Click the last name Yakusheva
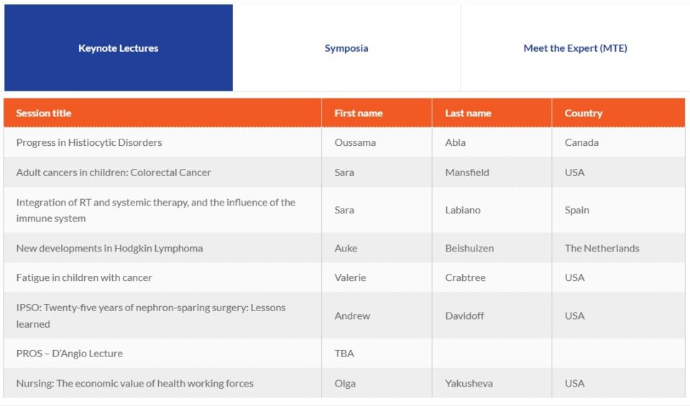The width and height of the screenshot is (690, 406). (x=469, y=383)
